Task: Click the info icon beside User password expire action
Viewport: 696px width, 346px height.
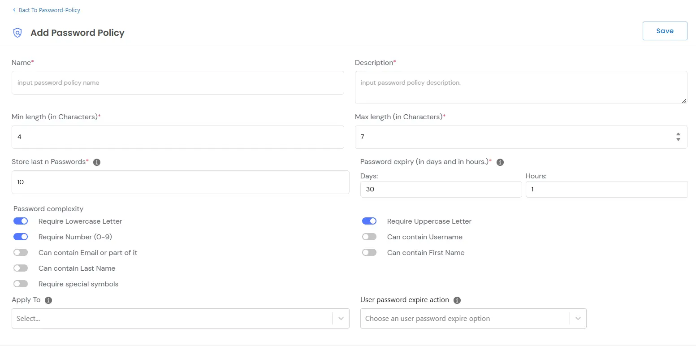Action: click(457, 300)
